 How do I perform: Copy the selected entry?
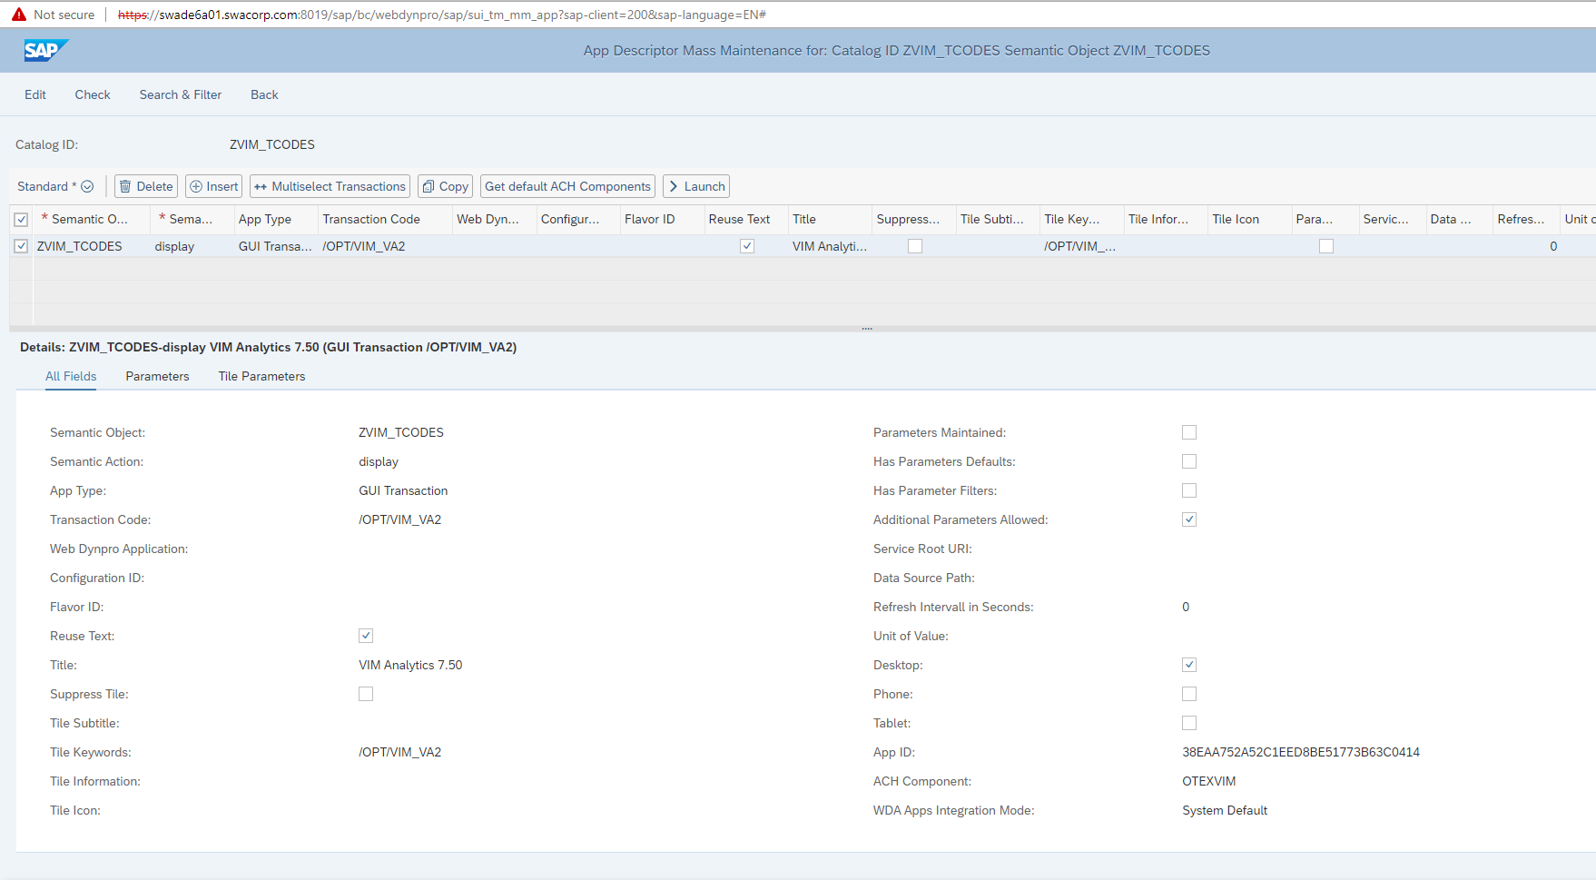pyautogui.click(x=446, y=186)
